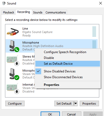Go to the Communications tab

(x=56, y=12)
